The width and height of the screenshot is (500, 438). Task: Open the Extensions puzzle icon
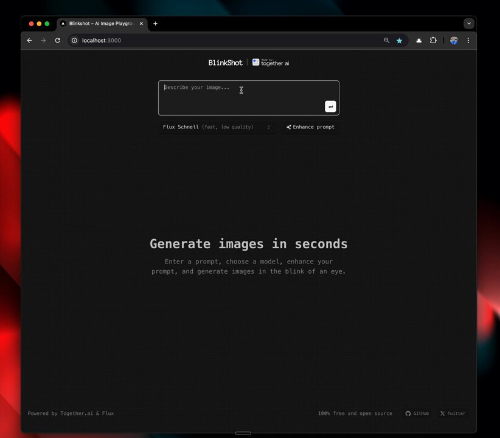pyautogui.click(x=433, y=41)
